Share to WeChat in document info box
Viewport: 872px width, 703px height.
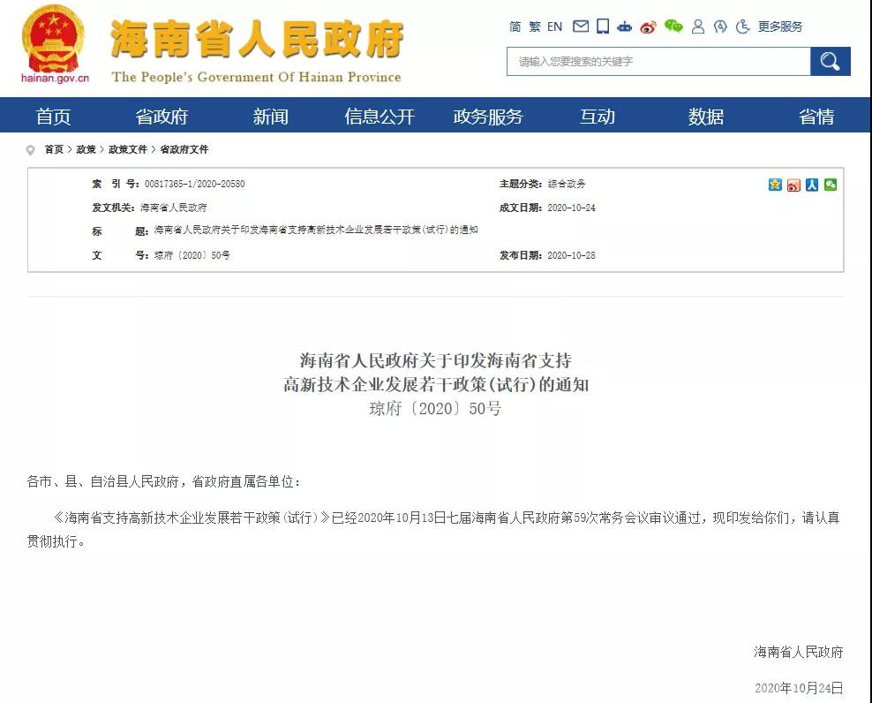coord(831,185)
